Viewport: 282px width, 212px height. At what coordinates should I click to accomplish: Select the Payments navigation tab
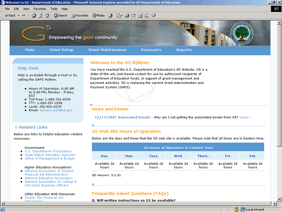pyautogui.click(x=151, y=50)
